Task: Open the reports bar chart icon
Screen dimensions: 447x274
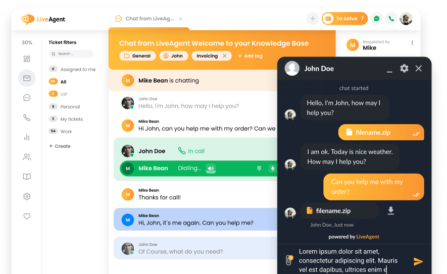Action: coord(27,137)
